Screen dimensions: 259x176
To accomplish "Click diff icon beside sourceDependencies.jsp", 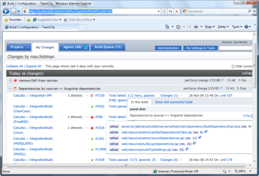I will point(200,137).
